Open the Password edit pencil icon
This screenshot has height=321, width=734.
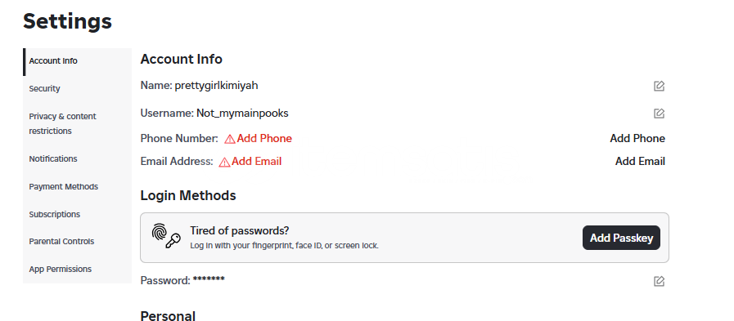(659, 281)
